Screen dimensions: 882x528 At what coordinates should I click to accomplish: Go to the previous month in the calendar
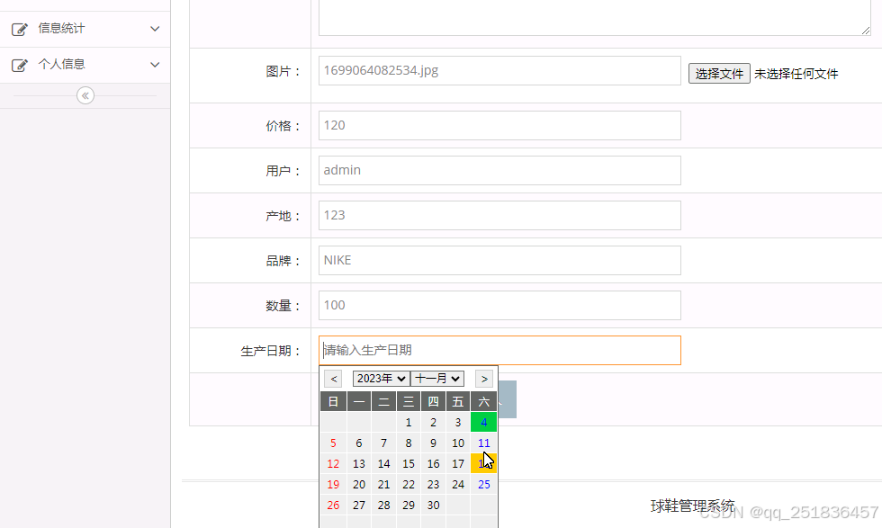334,379
